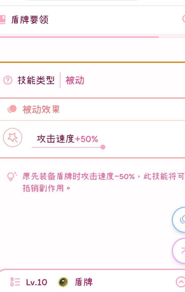The image size is (185, 292).
Task: Select the Lv.10 level selector
Action: point(37,282)
